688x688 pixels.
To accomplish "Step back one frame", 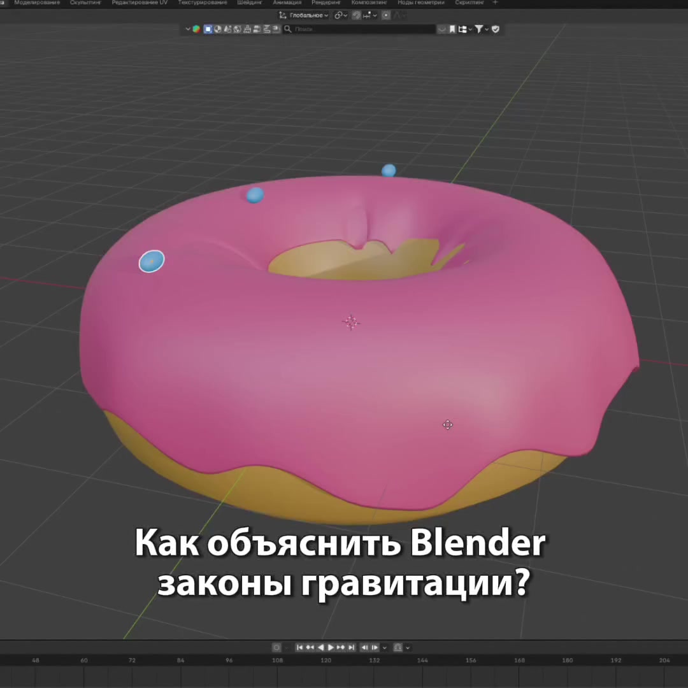I will (x=364, y=647).
